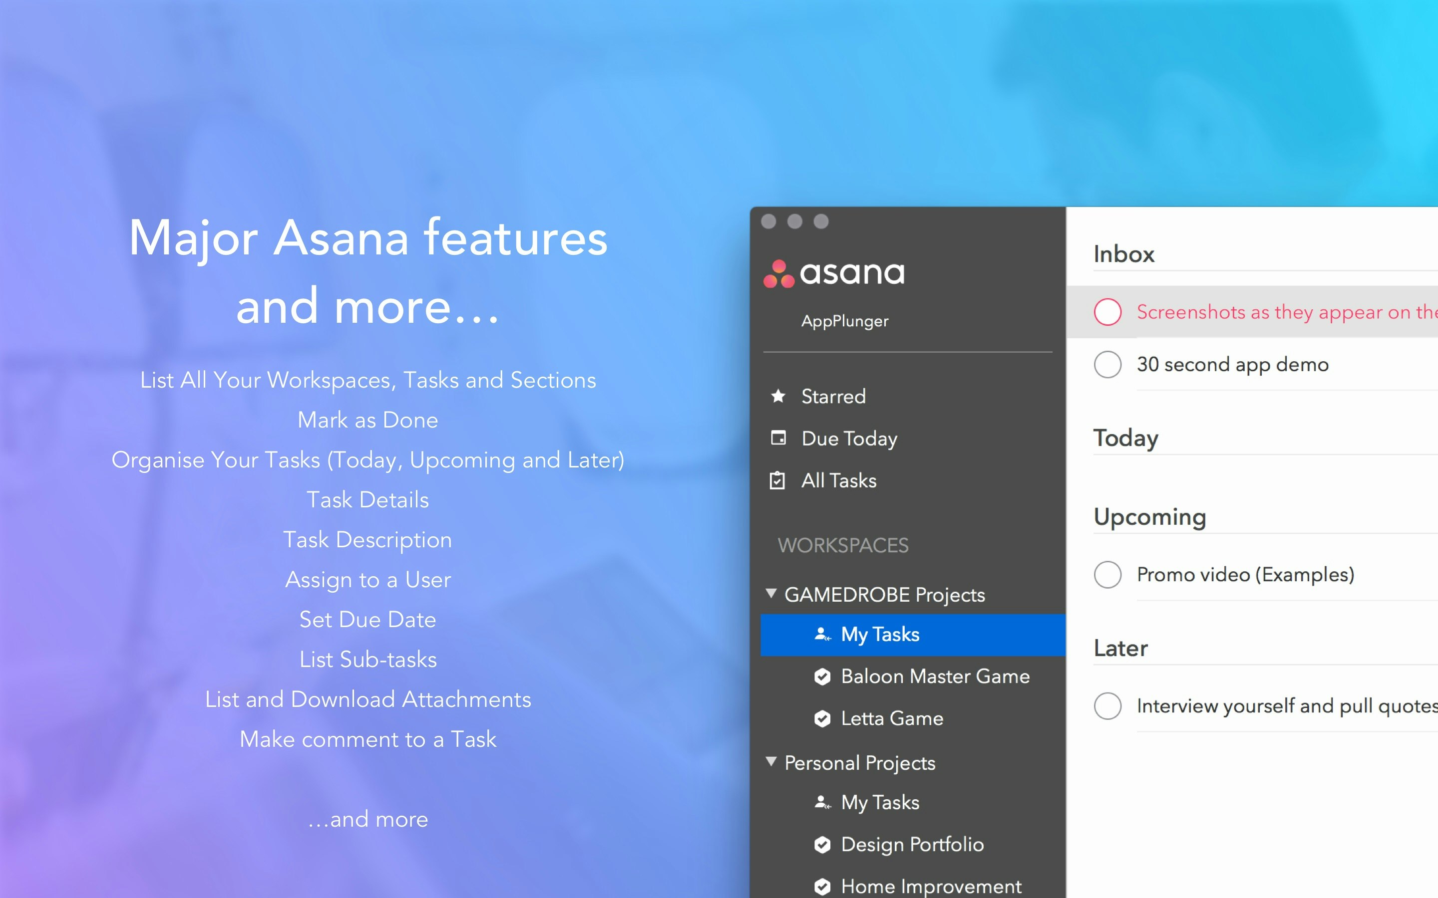
Task: Click the red traffic light window control
Action: click(769, 221)
